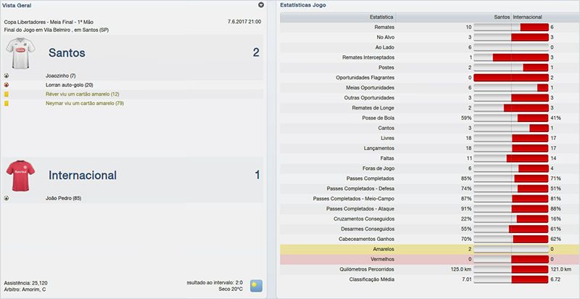Viewport: 580px width, 299px height.
Task: Click the goal icon beside Joaozinho (7)
Action: point(7,75)
